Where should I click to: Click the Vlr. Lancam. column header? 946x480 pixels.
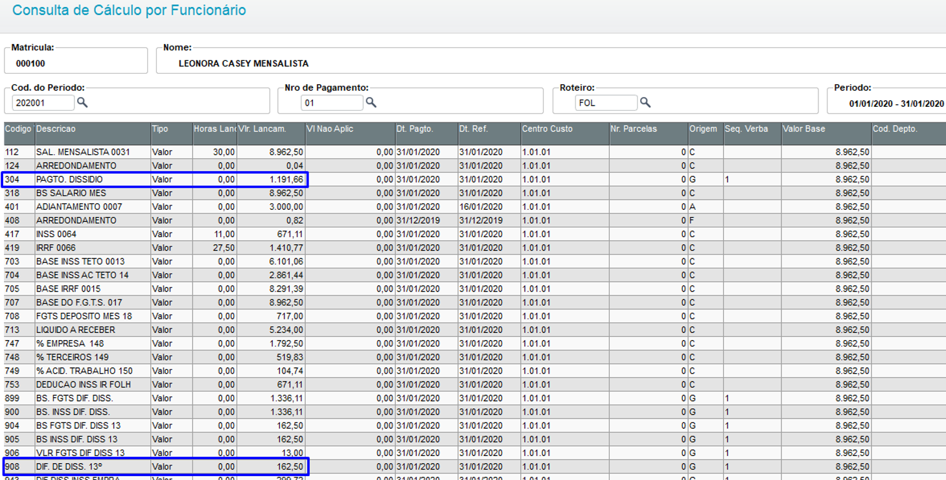271,133
